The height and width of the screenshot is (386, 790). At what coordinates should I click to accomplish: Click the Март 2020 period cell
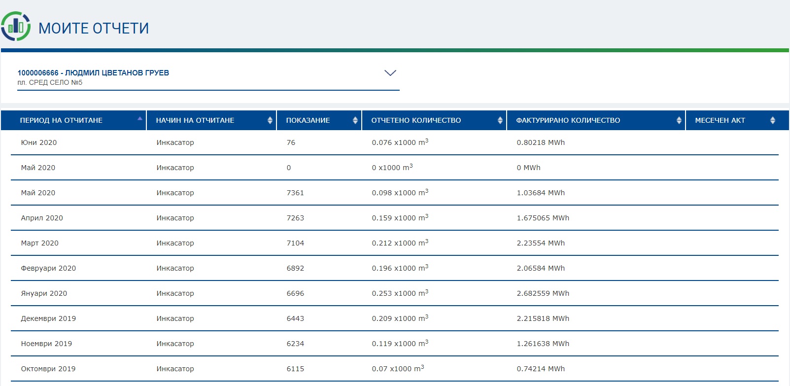[39, 243]
